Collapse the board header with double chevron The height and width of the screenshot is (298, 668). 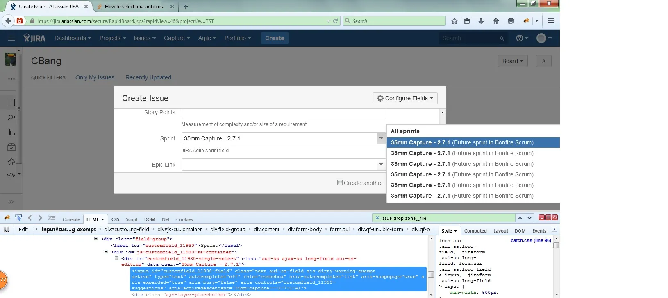tap(544, 61)
